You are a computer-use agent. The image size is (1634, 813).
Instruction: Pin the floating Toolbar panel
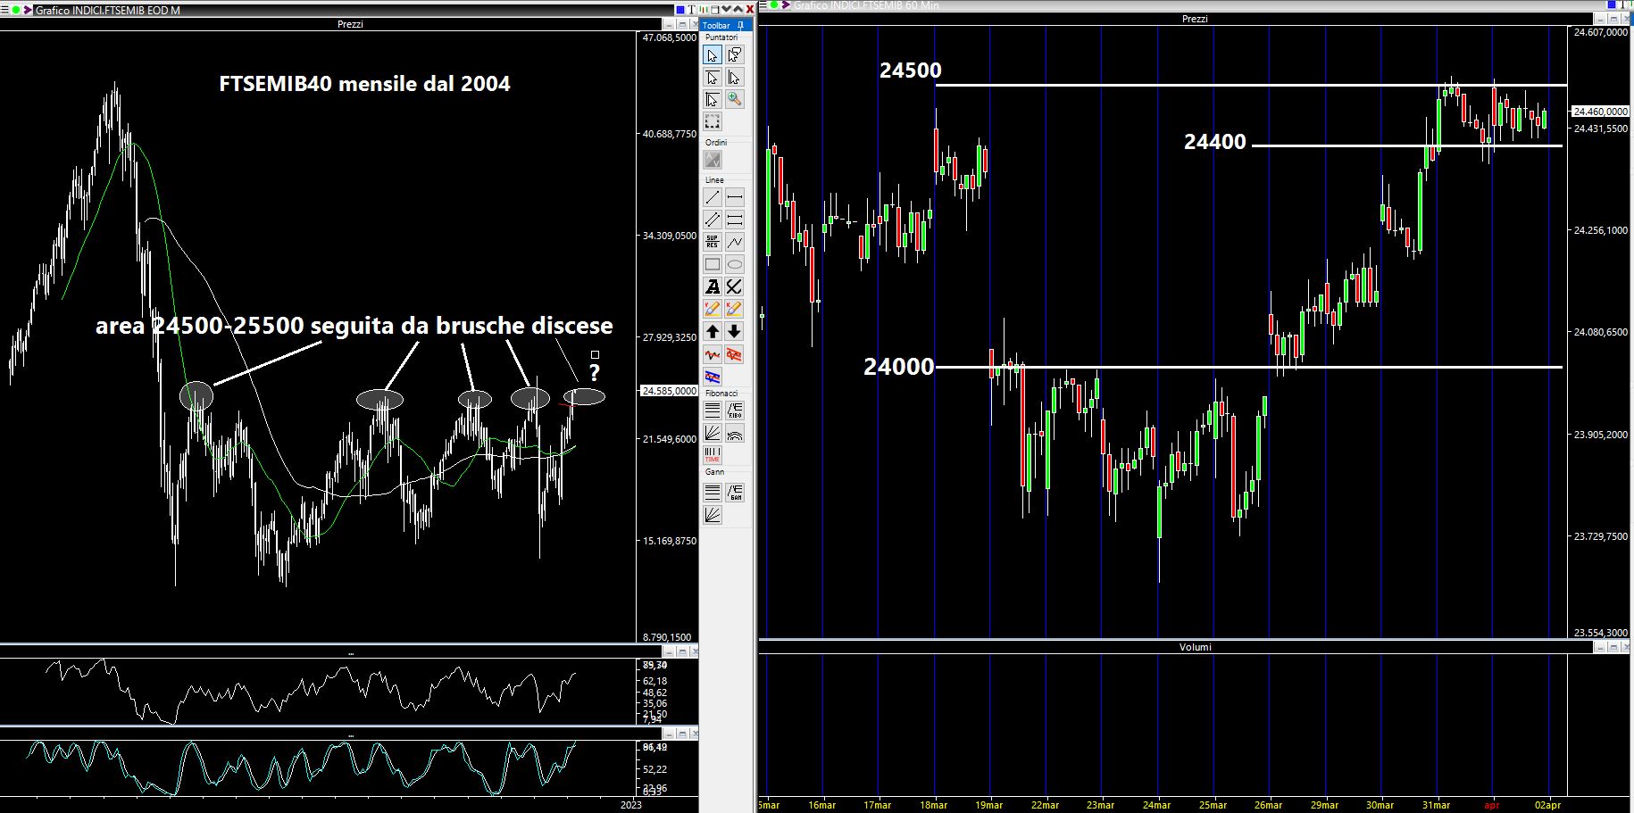point(742,25)
